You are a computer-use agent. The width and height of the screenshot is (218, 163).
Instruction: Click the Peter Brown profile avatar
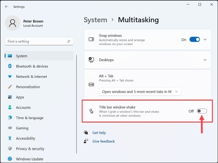click(x=13, y=23)
